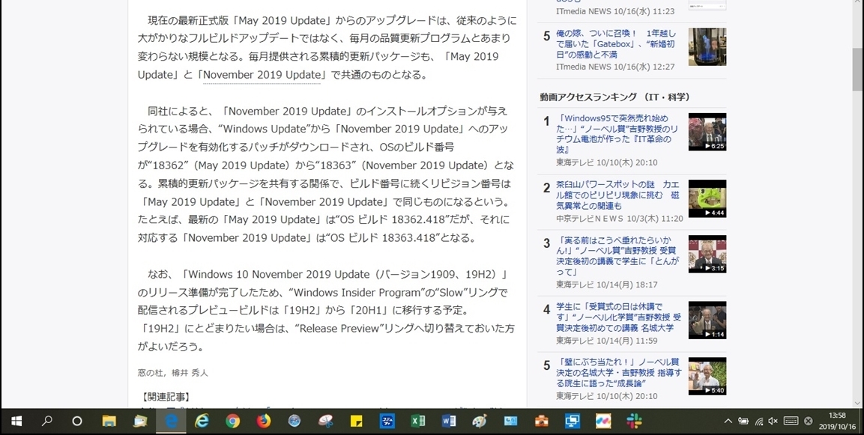Open 実る前はこうべ垂れたらいかん video link

pos(617,256)
